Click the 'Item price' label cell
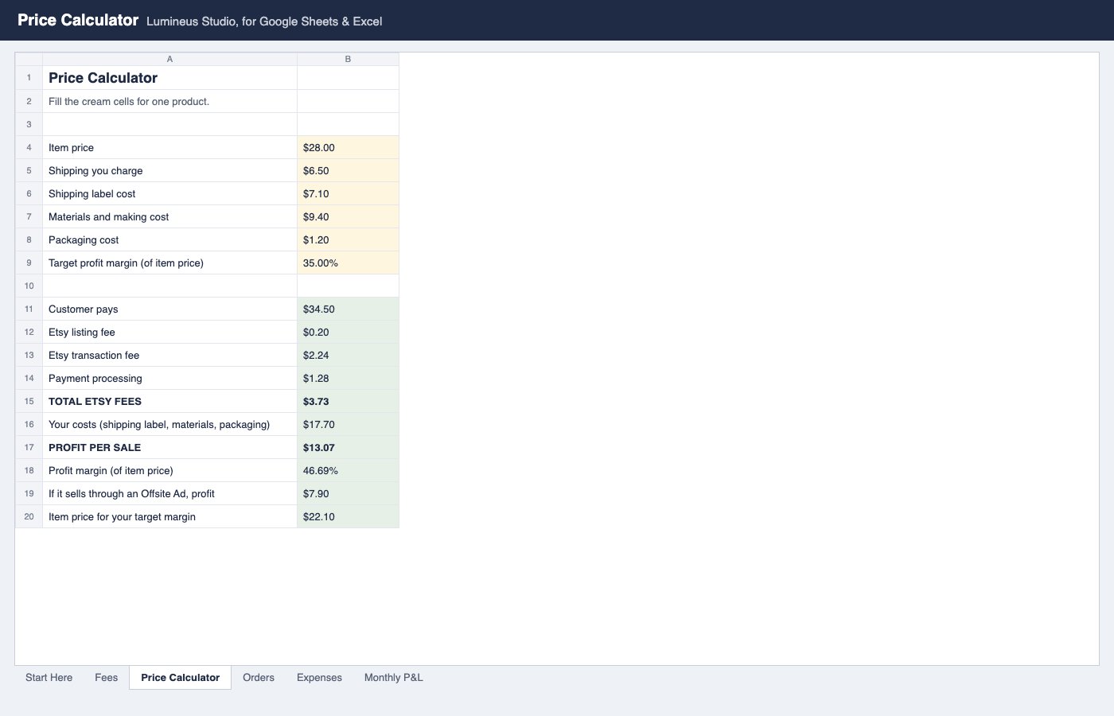Image resolution: width=1114 pixels, height=716 pixels. coord(169,147)
